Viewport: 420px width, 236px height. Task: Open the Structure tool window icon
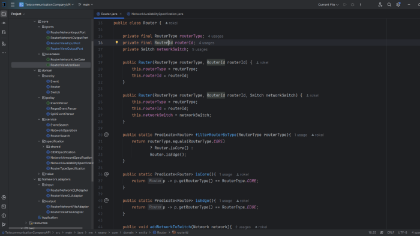(4, 44)
